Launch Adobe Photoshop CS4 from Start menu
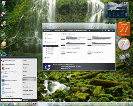Viewport: 133px width, 106px height. tap(11, 80)
